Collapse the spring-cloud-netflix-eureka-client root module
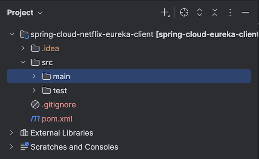Screen dimensions: 259x159 [12, 34]
